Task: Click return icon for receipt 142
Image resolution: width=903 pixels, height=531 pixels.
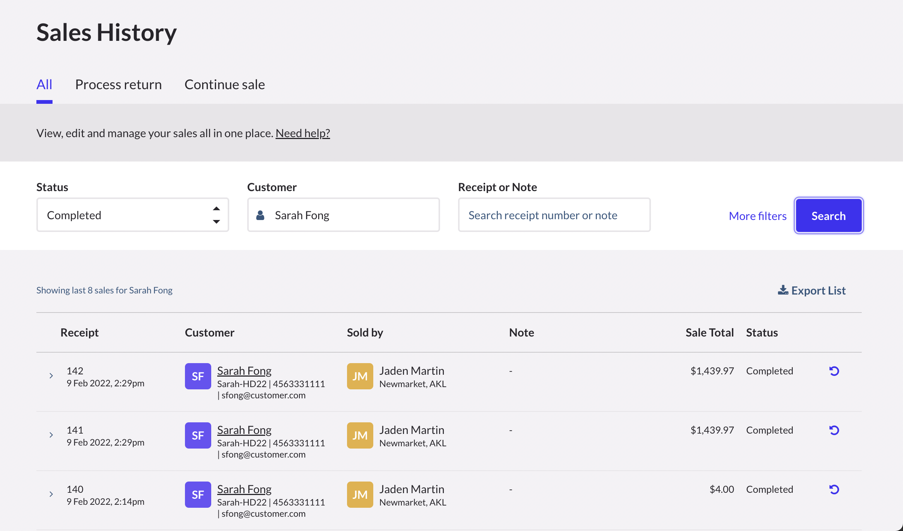Action: pos(834,371)
